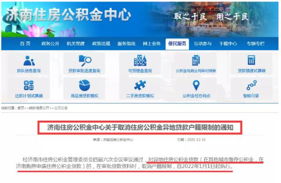
Task: Click the paragraph text 自2022年1月1日起执行
Action: [x=205, y=166]
